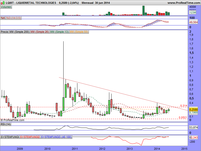Viewport: 201px width, 151px height.
Task: Click the candlestick icon beside LQMT title
Action: click(x=3, y=3)
